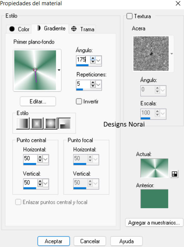The image size is (184, 247).
Task: Click the black circle Color tab icon
Action: (12, 29)
